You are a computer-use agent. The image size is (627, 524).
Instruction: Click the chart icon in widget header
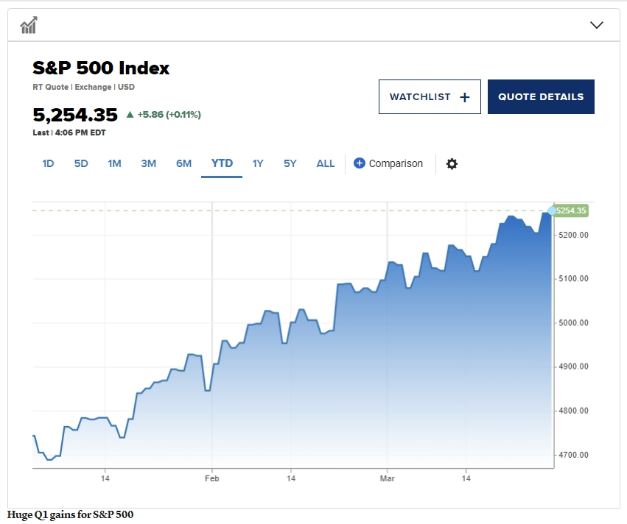coord(29,26)
